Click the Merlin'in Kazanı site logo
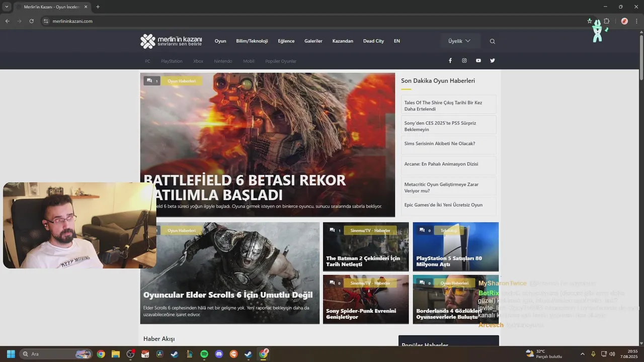This screenshot has height=362, width=644. click(171, 41)
